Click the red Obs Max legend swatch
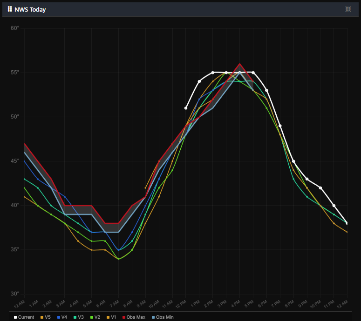 click(125, 317)
